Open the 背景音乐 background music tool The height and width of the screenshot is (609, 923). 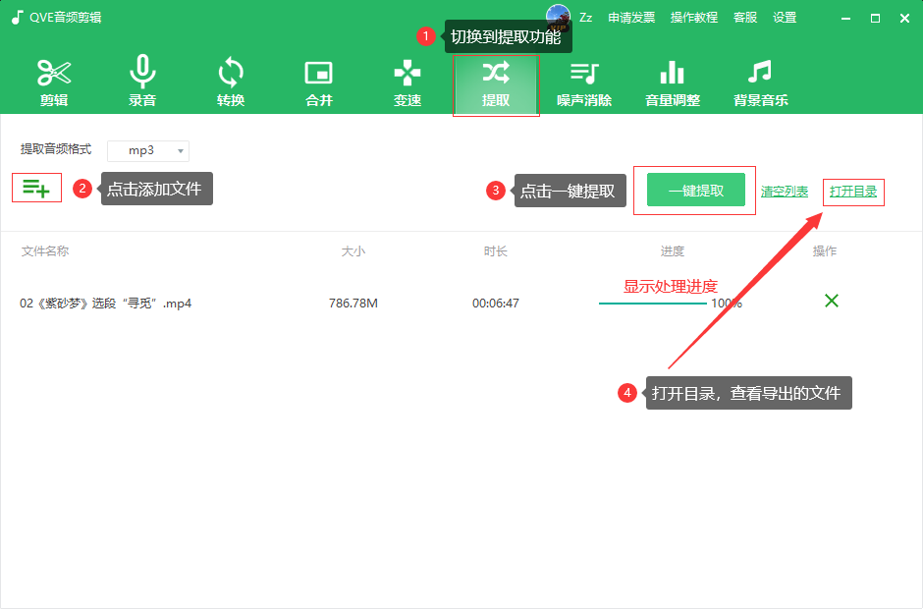pos(760,83)
